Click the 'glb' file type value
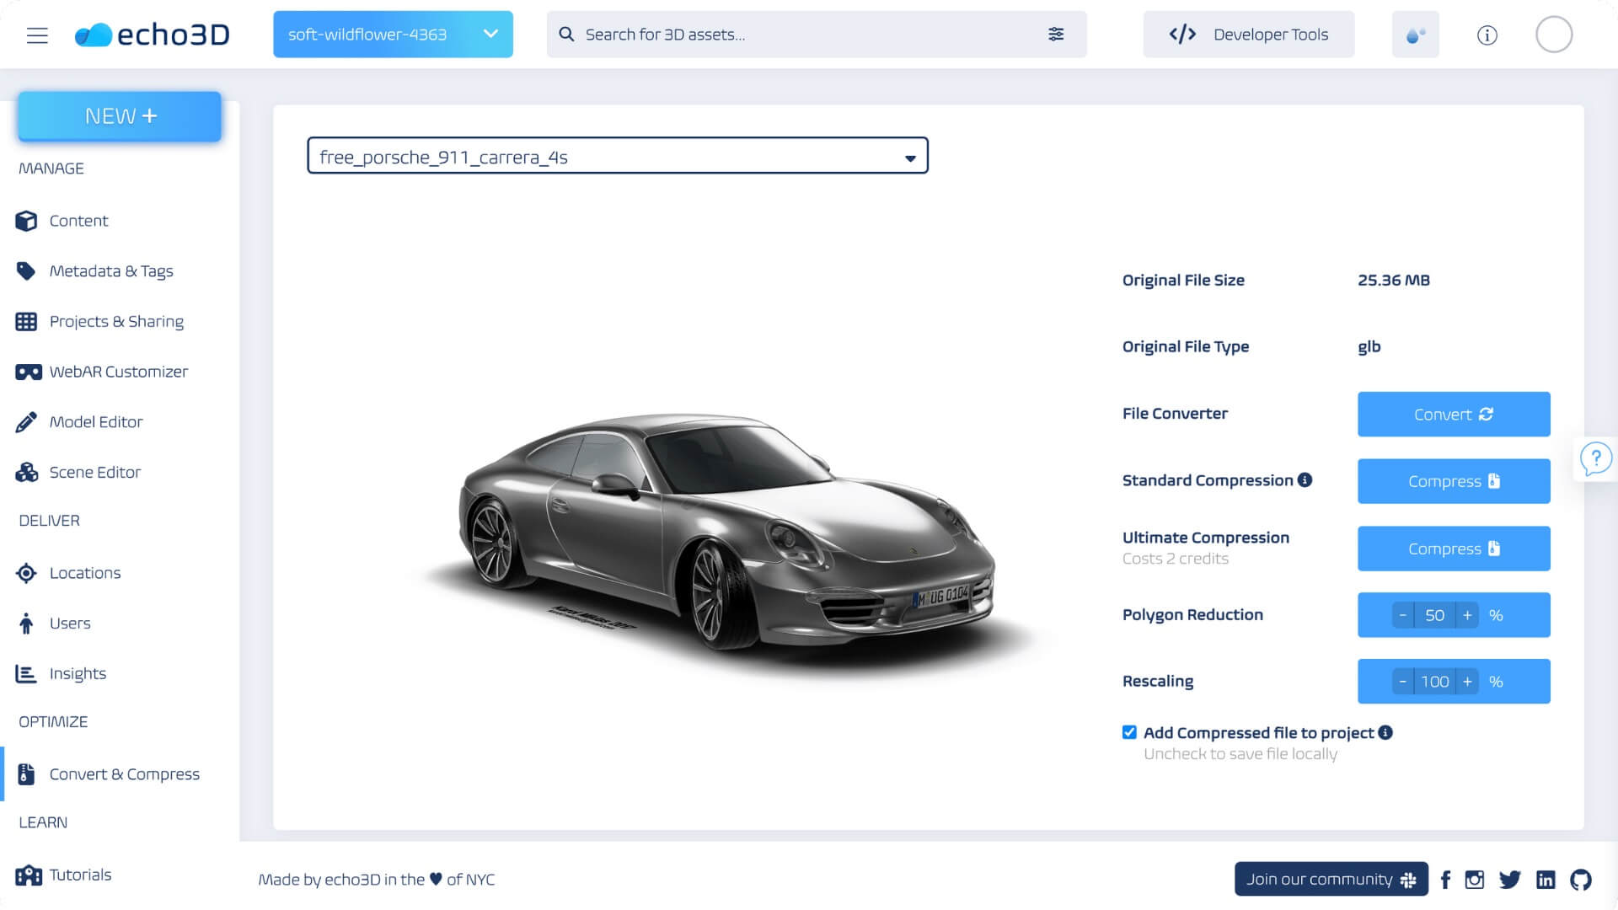This screenshot has width=1618, height=910. tap(1369, 347)
